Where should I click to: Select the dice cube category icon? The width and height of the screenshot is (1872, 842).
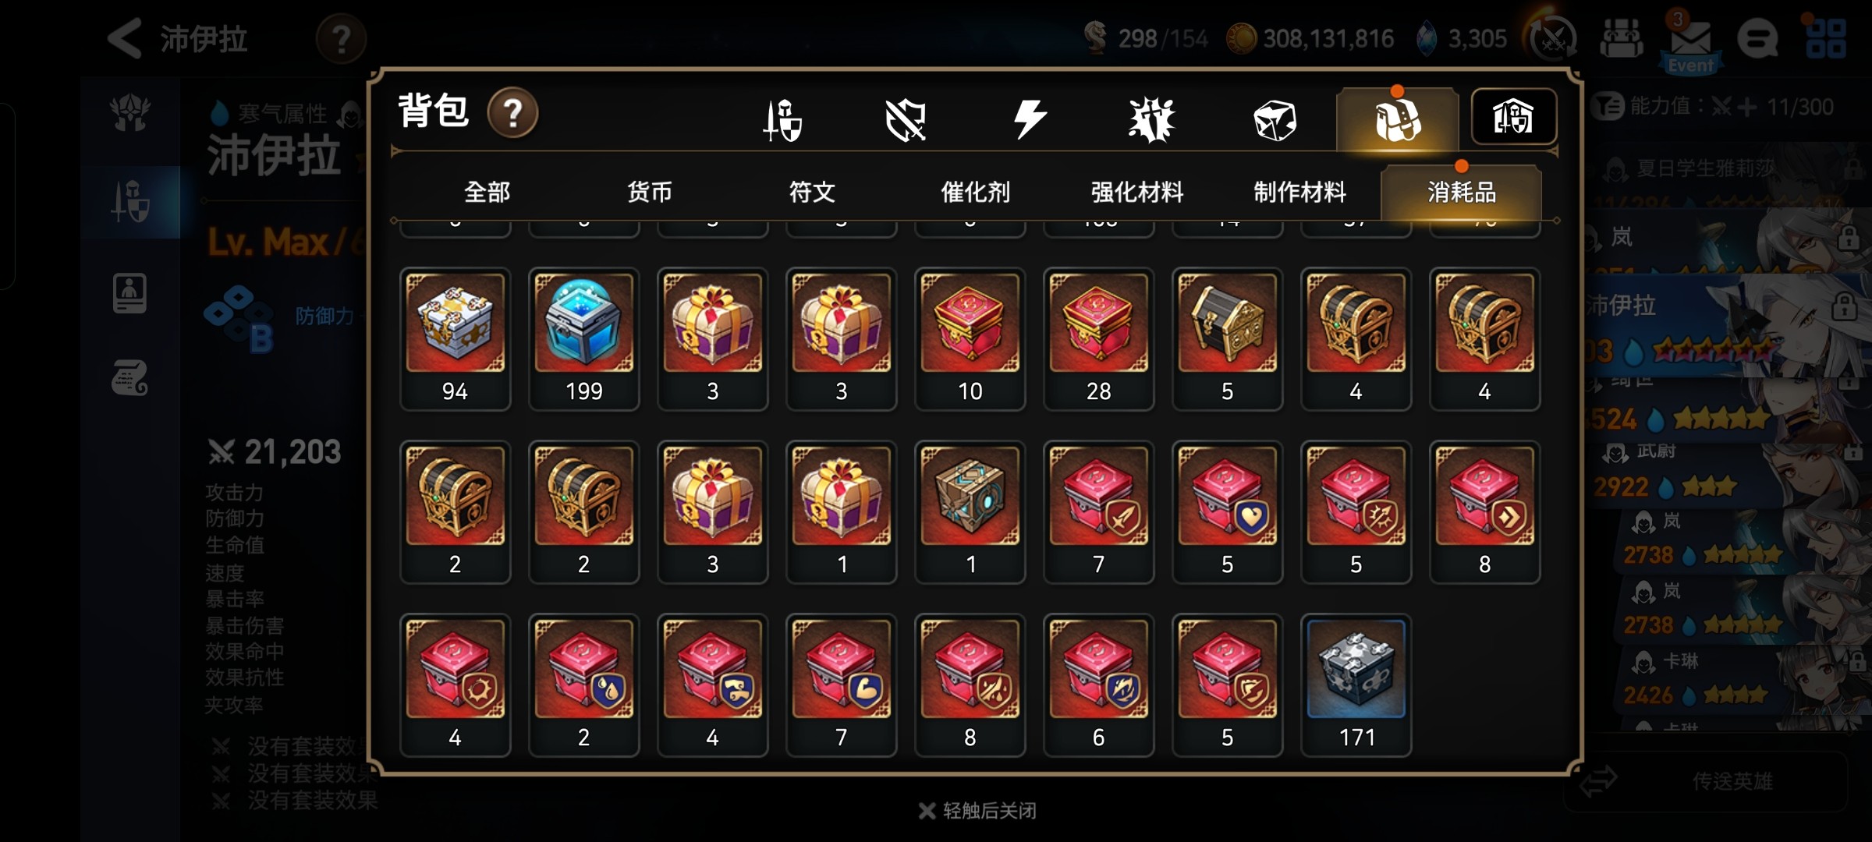1275,120
